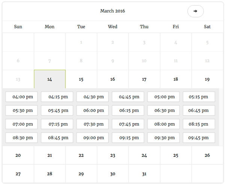
Task: Select Thursday March 31 on calendar
Action: 144,174
